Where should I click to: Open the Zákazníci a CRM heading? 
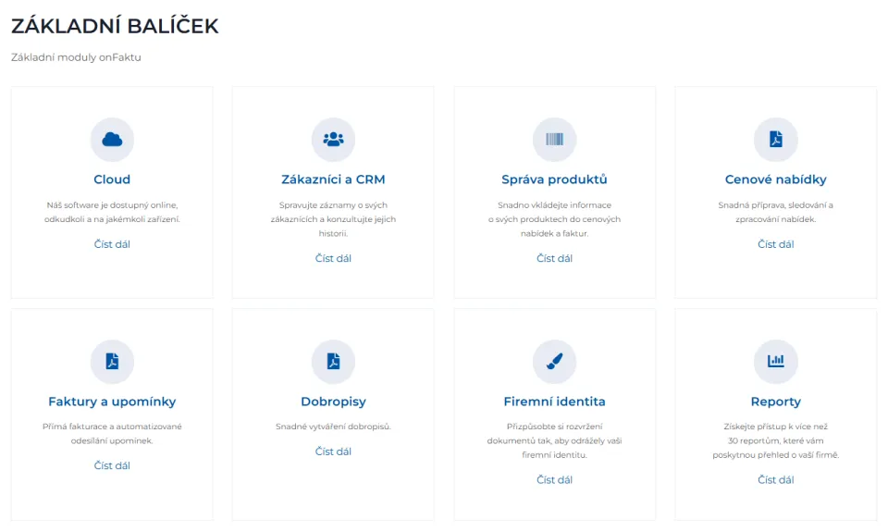333,179
